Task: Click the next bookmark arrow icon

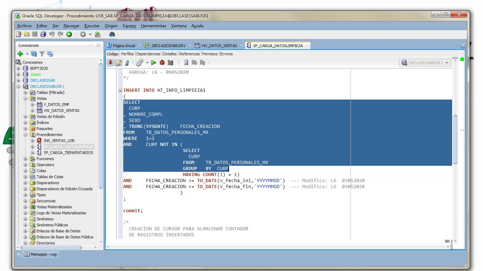Action: coord(194,63)
